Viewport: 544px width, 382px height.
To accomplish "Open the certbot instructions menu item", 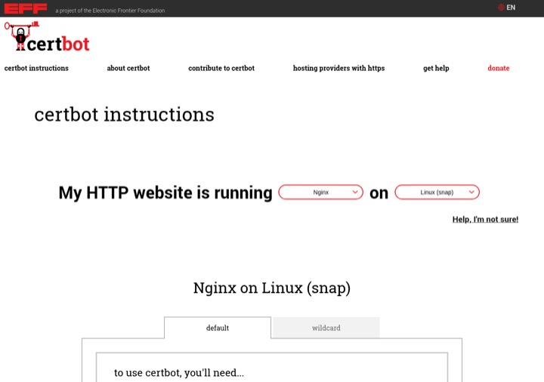I will tap(36, 68).
